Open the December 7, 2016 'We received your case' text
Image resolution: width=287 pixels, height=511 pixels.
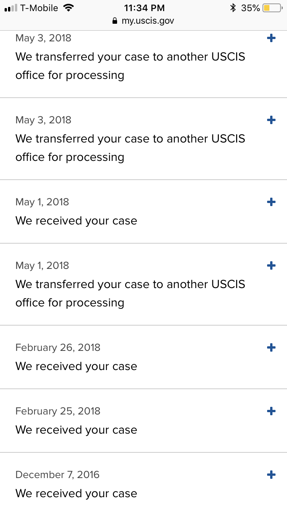click(x=76, y=493)
